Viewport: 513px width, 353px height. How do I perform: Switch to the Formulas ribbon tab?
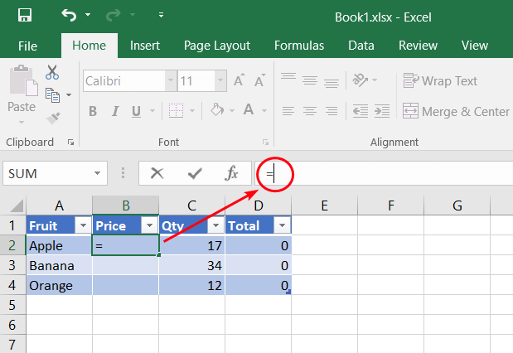click(x=299, y=46)
